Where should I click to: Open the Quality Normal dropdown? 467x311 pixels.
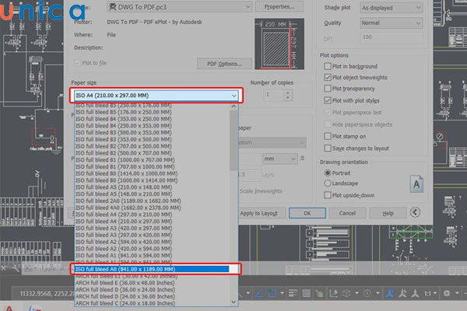point(392,23)
